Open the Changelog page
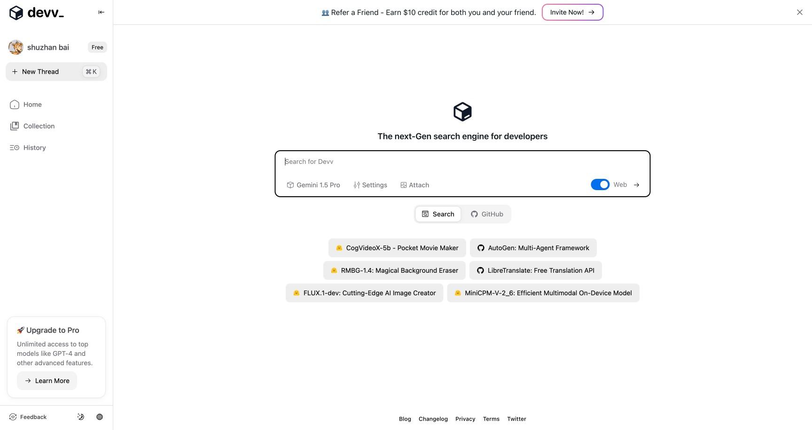Image resolution: width=812 pixels, height=430 pixels. pyautogui.click(x=433, y=419)
